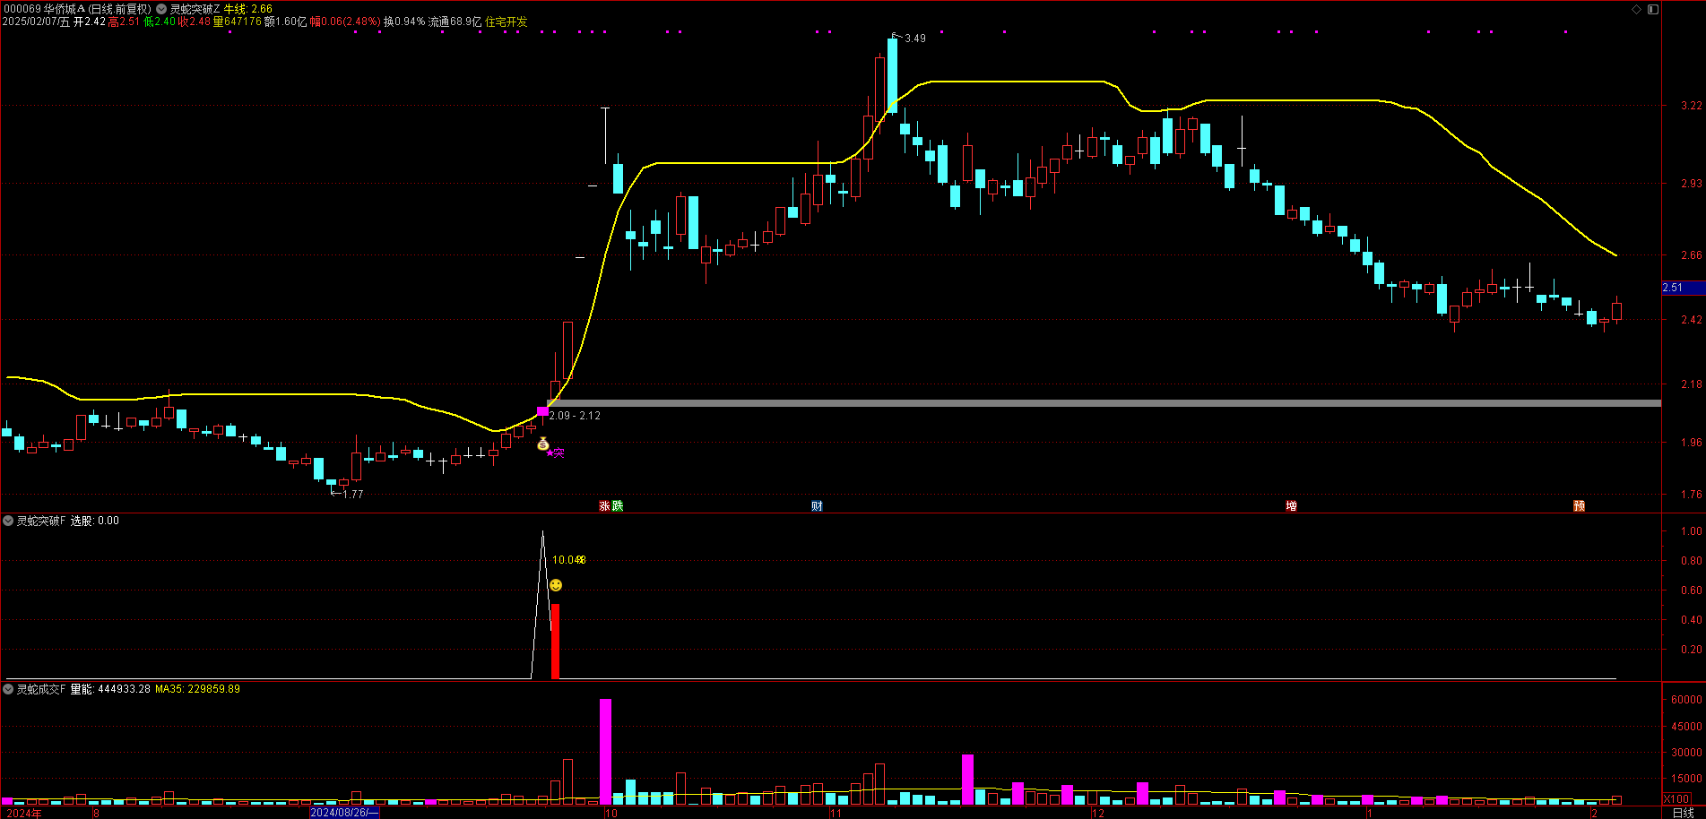Open the 灵蛇突破Z main indicator dropdown arrow
Viewport: 1706px width, 819px height.
[160, 9]
